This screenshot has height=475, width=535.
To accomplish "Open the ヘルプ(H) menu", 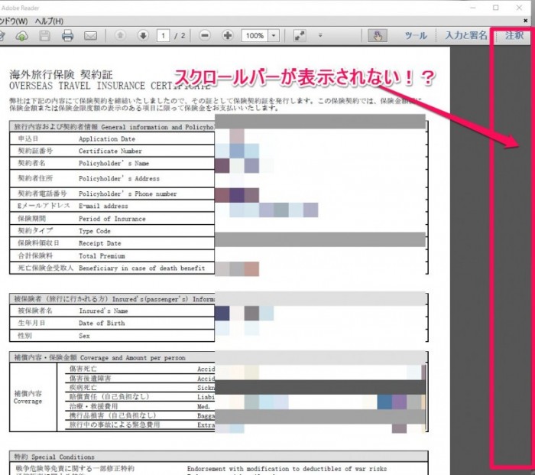I will coord(49,21).
